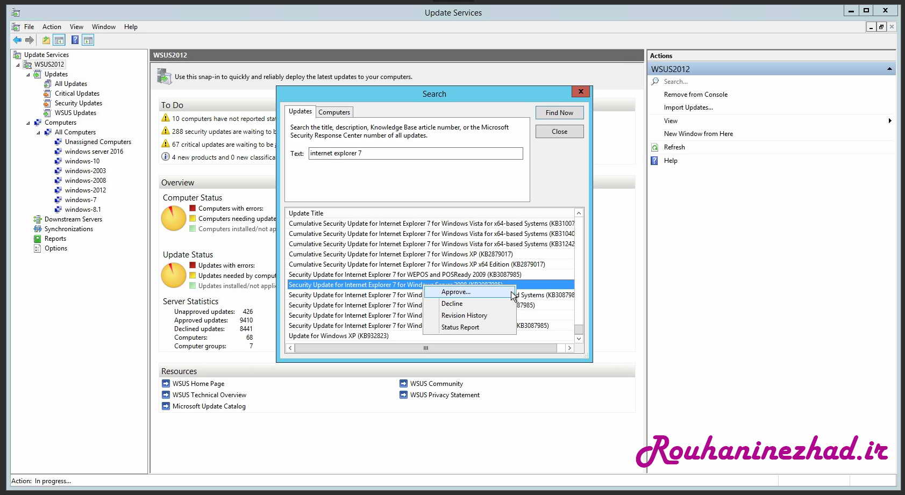Select windows-2008 computer group
Image resolution: width=905 pixels, height=495 pixels.
[85, 181]
